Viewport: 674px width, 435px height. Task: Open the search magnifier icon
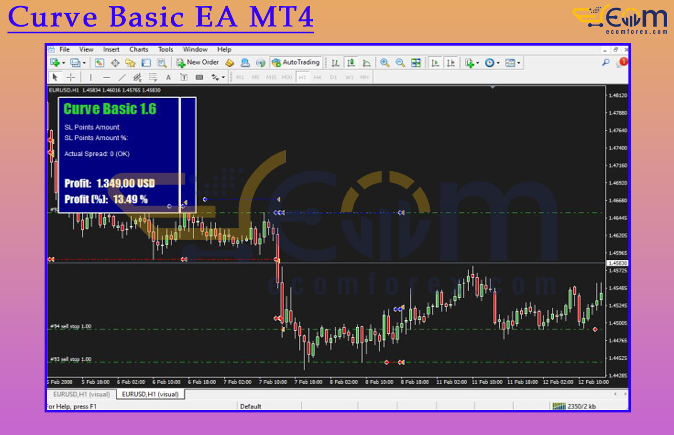(x=606, y=63)
